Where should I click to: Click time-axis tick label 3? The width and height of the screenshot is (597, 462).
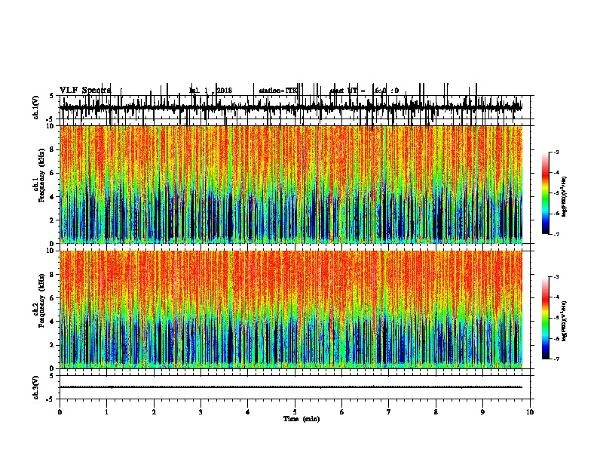coord(201,412)
